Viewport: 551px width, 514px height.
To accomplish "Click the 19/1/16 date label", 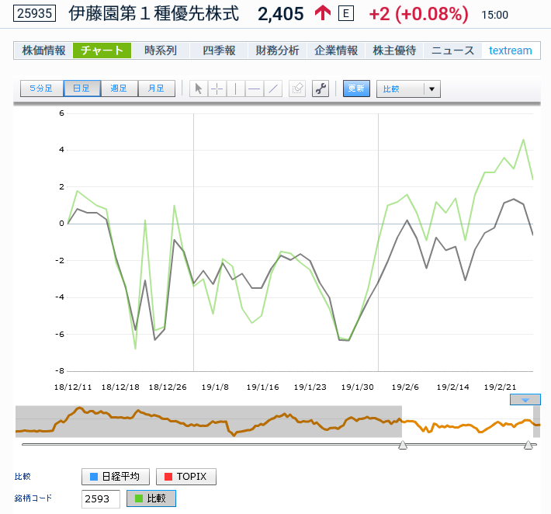I will tap(262, 387).
